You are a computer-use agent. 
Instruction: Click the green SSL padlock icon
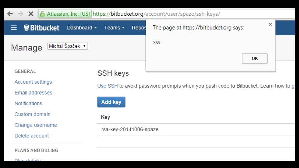(43, 14)
